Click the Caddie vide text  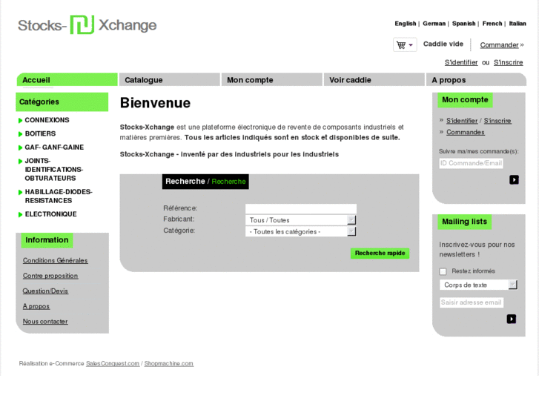coord(443,44)
